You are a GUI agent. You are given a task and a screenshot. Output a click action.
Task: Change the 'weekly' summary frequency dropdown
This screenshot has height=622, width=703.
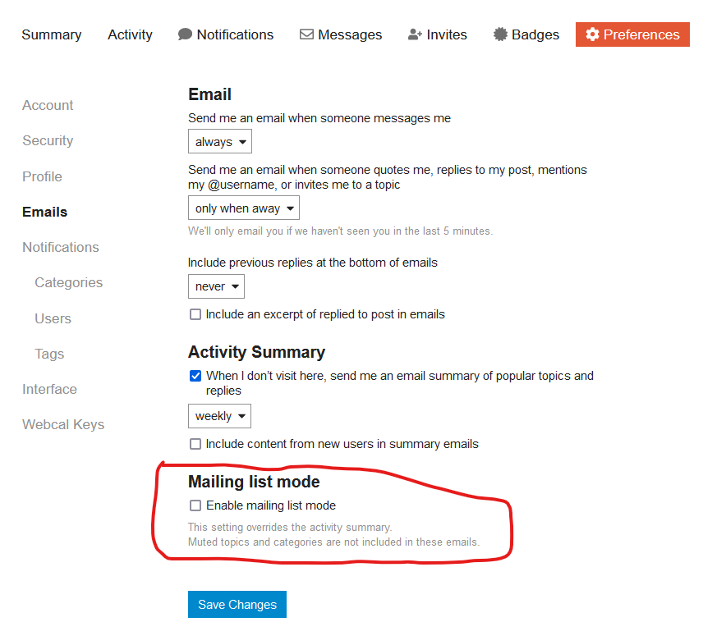pos(220,416)
